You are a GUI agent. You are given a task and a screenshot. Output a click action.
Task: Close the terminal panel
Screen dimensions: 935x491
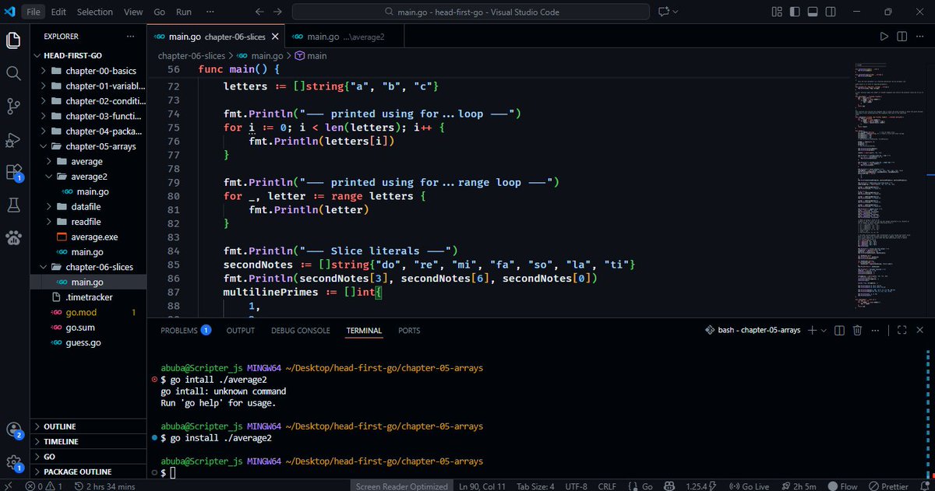(919, 330)
